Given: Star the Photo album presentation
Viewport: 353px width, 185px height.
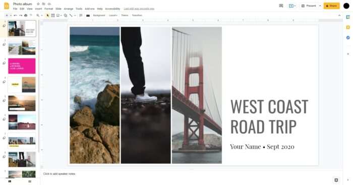Looking at the screenshot, I should [38, 4].
